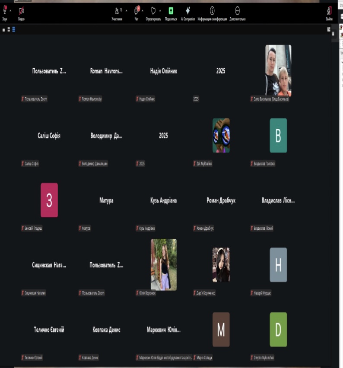Select the Zac Mykhailuk participant tile

221,135
